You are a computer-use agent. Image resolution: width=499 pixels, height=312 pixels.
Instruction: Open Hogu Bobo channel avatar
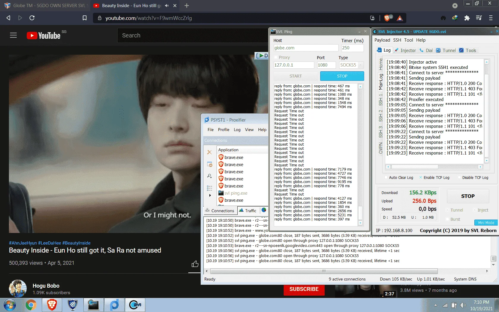(x=18, y=289)
